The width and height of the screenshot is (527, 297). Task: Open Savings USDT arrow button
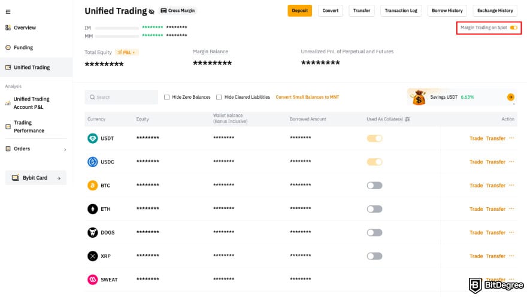[510, 97]
